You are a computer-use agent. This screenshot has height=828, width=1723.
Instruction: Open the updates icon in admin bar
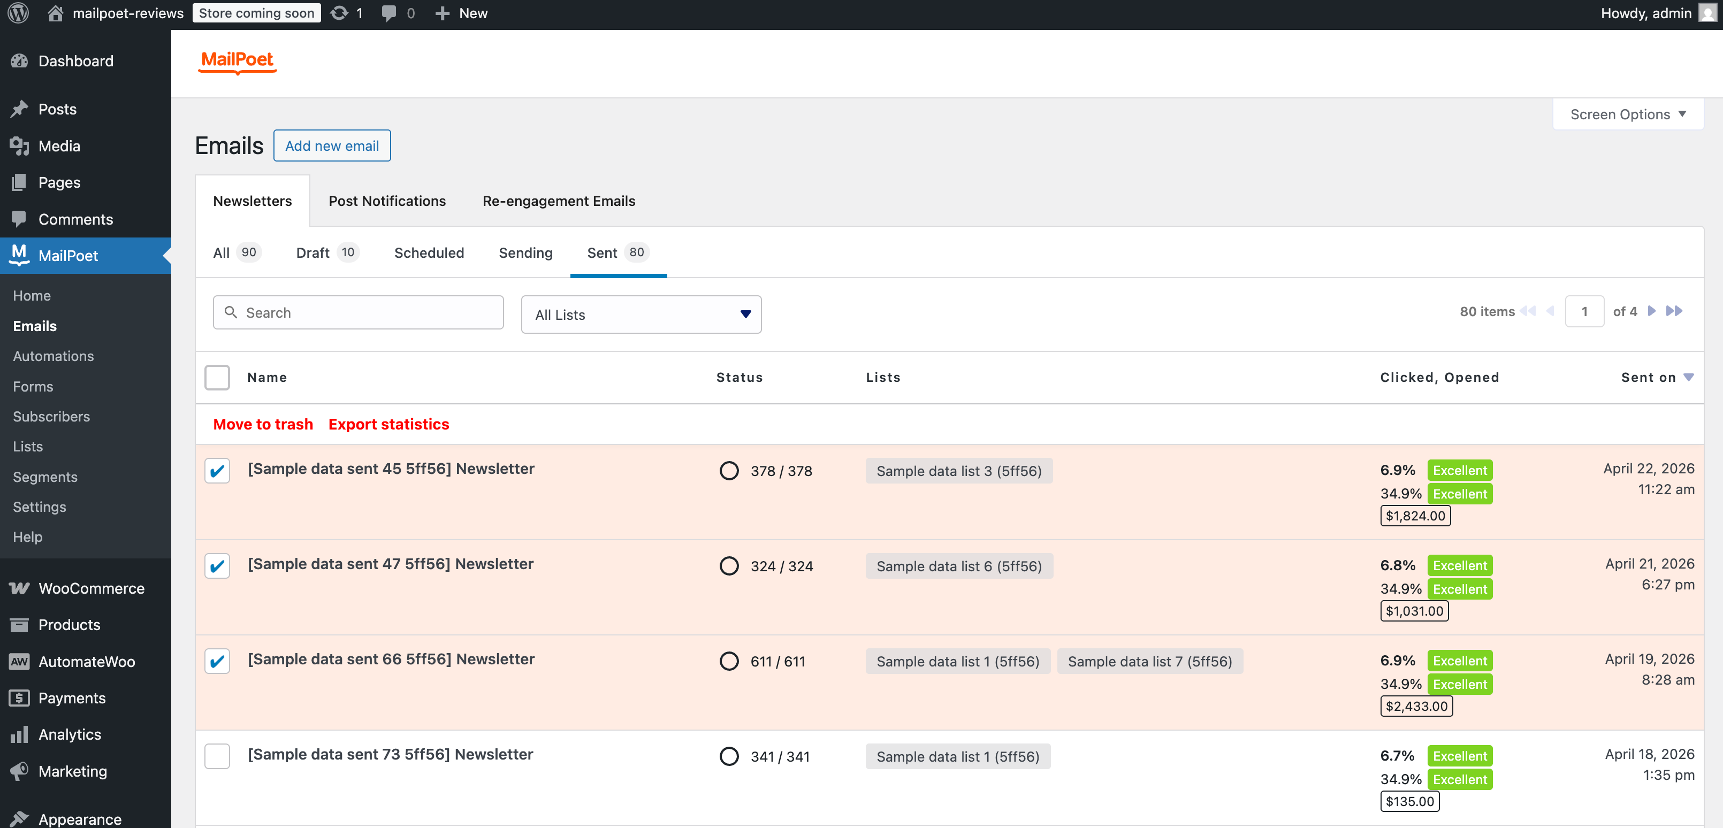click(339, 13)
